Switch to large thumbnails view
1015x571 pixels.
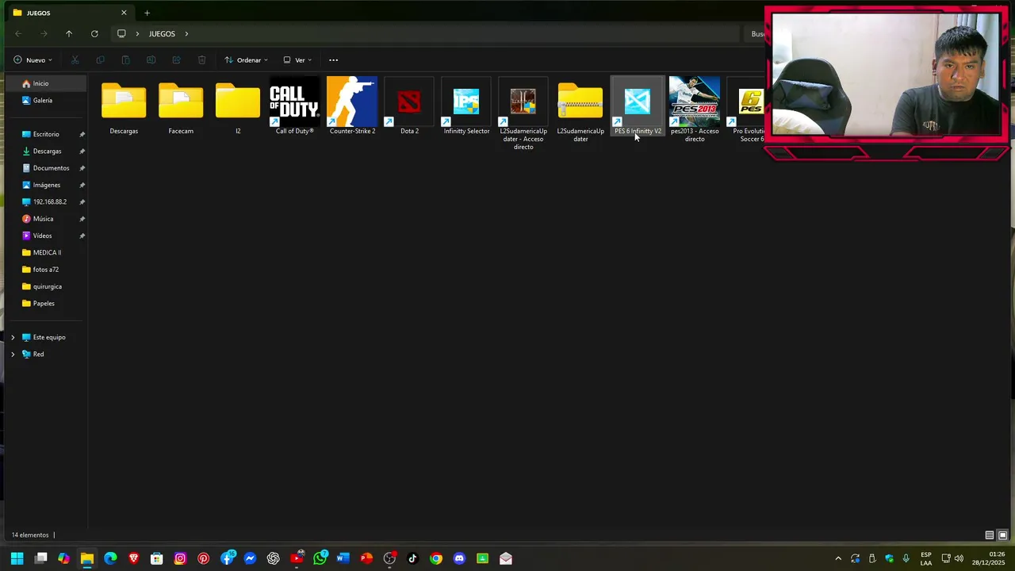[x=1002, y=535]
